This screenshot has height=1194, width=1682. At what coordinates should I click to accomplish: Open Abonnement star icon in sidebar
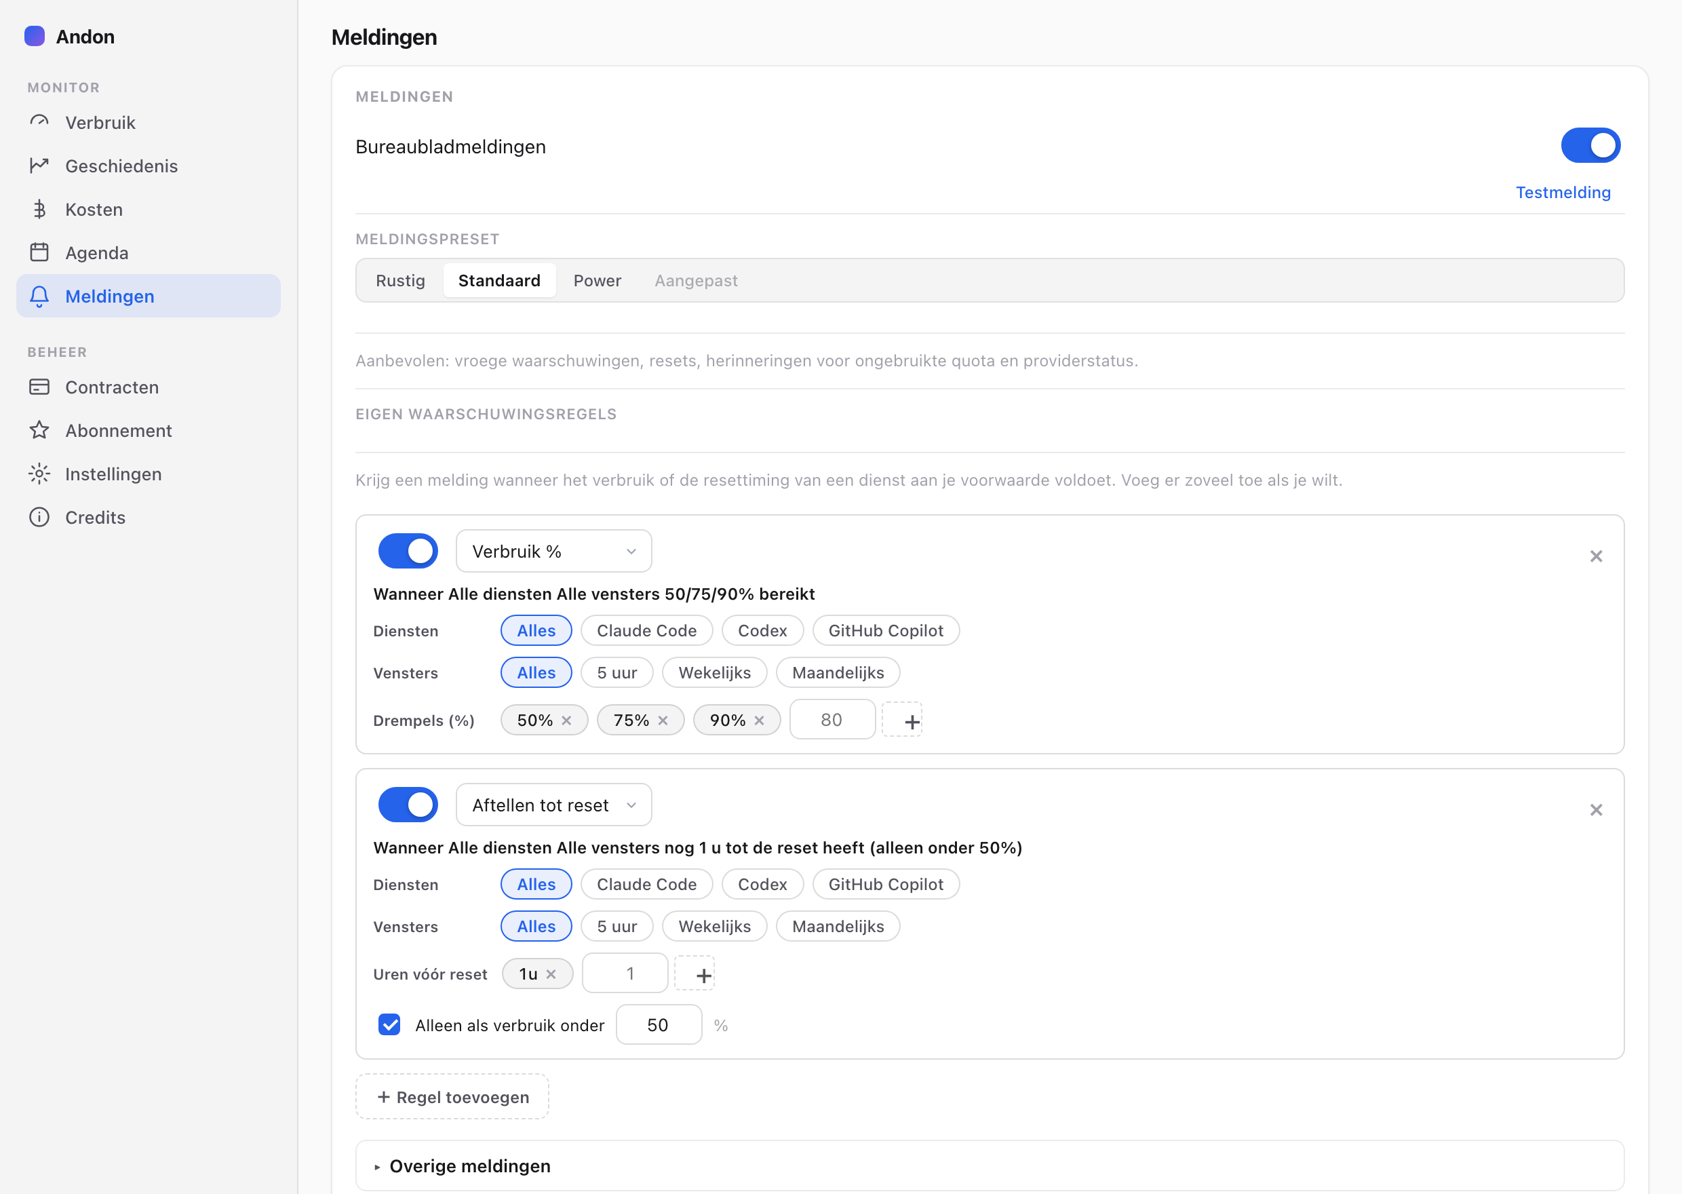click(40, 430)
